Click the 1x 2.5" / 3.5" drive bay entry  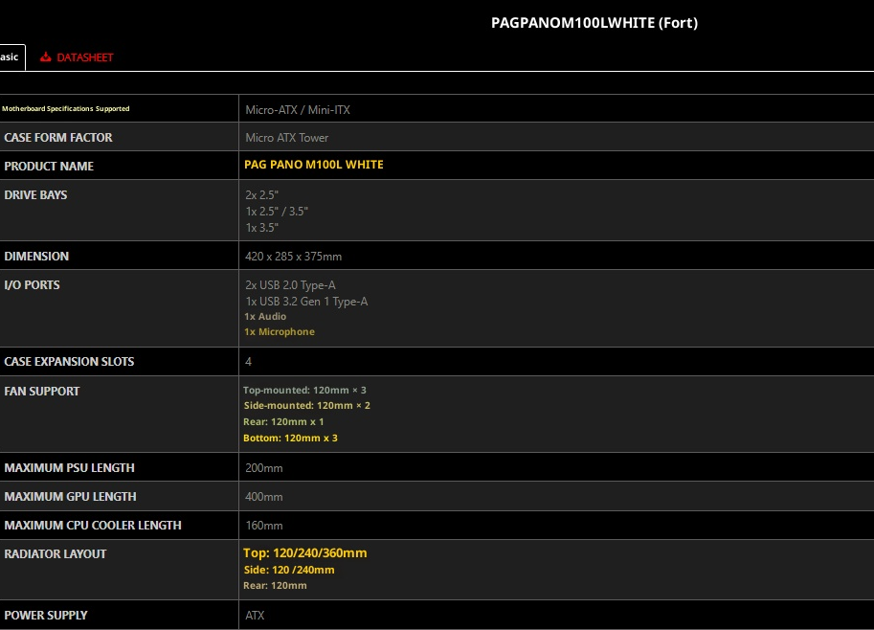277,212
